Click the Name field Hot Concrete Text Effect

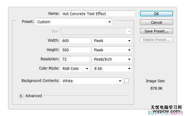(98, 14)
